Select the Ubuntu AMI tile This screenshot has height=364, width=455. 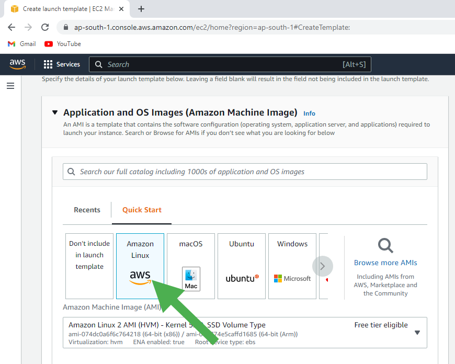(x=242, y=266)
